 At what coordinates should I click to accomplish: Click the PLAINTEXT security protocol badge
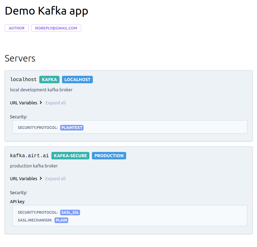(72, 127)
